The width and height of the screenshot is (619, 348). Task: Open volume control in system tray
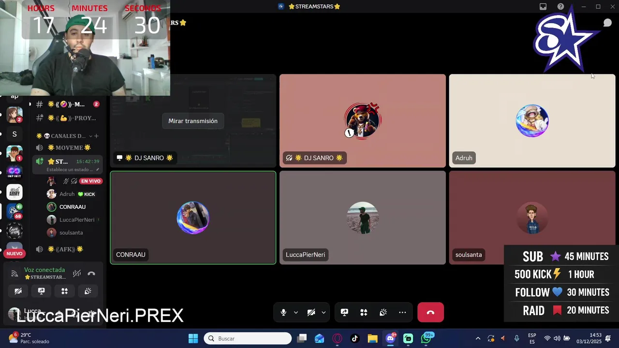(x=557, y=338)
